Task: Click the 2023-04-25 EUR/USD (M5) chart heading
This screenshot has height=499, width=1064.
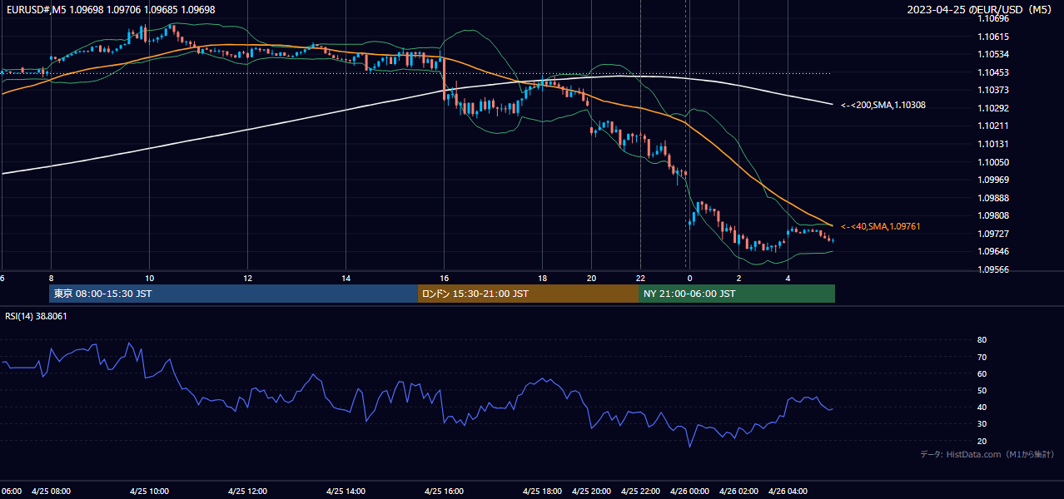Action: 981,10
